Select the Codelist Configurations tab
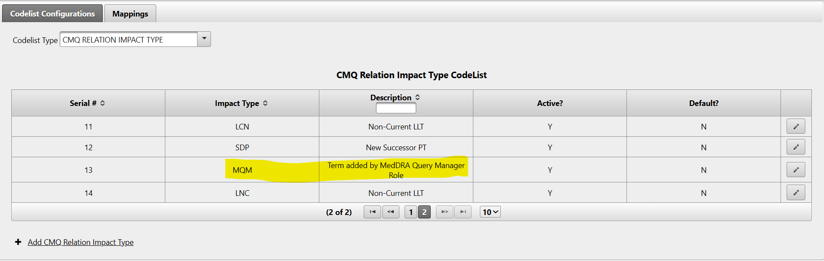 52,13
